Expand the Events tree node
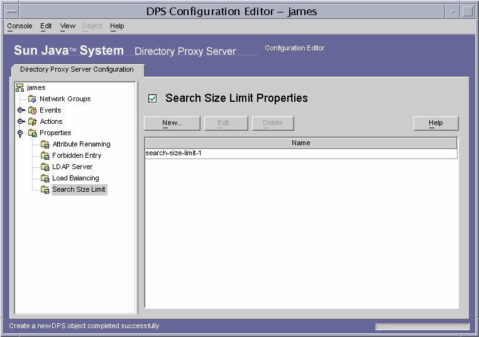479x337 pixels. 21,110
